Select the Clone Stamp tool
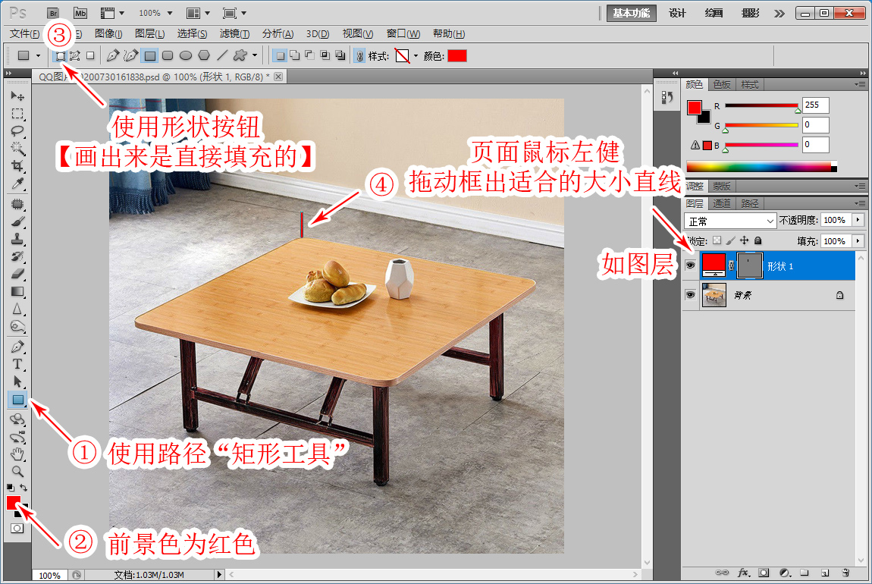Image resolution: width=872 pixels, height=584 pixels. tap(17, 239)
